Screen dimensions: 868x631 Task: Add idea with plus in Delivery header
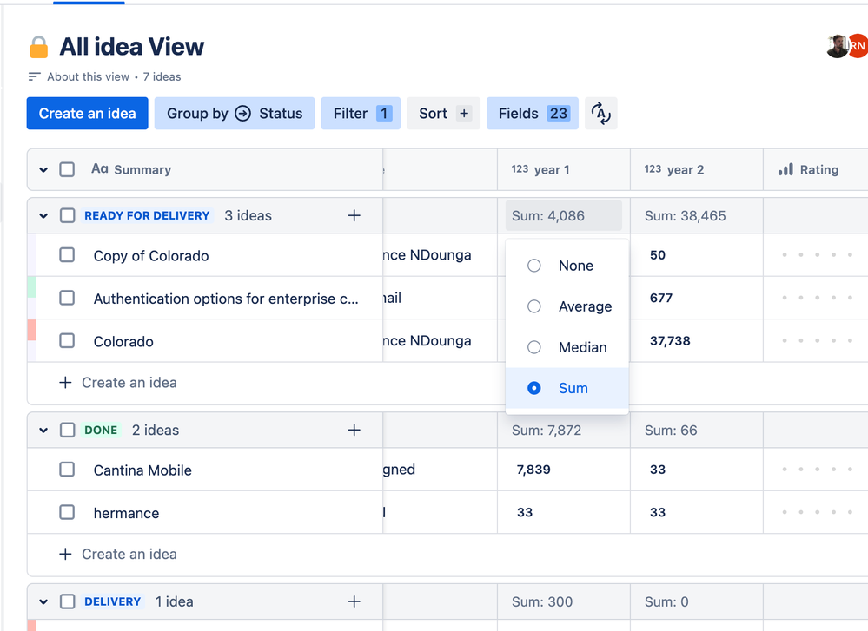coord(354,601)
